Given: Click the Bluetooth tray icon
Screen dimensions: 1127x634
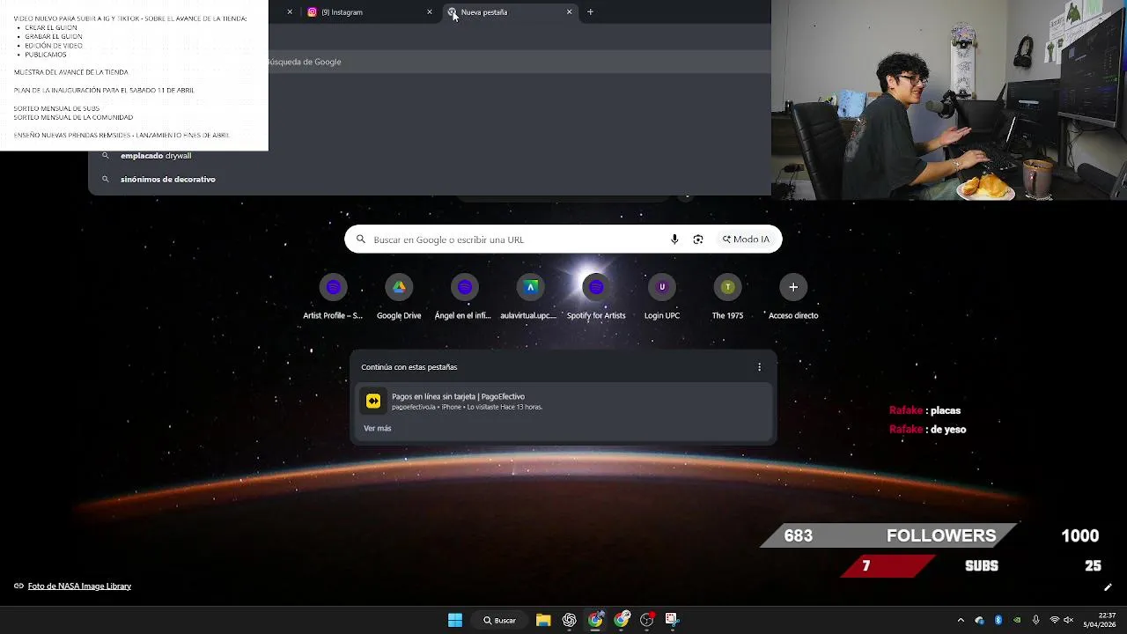Looking at the screenshot, I should (998, 620).
